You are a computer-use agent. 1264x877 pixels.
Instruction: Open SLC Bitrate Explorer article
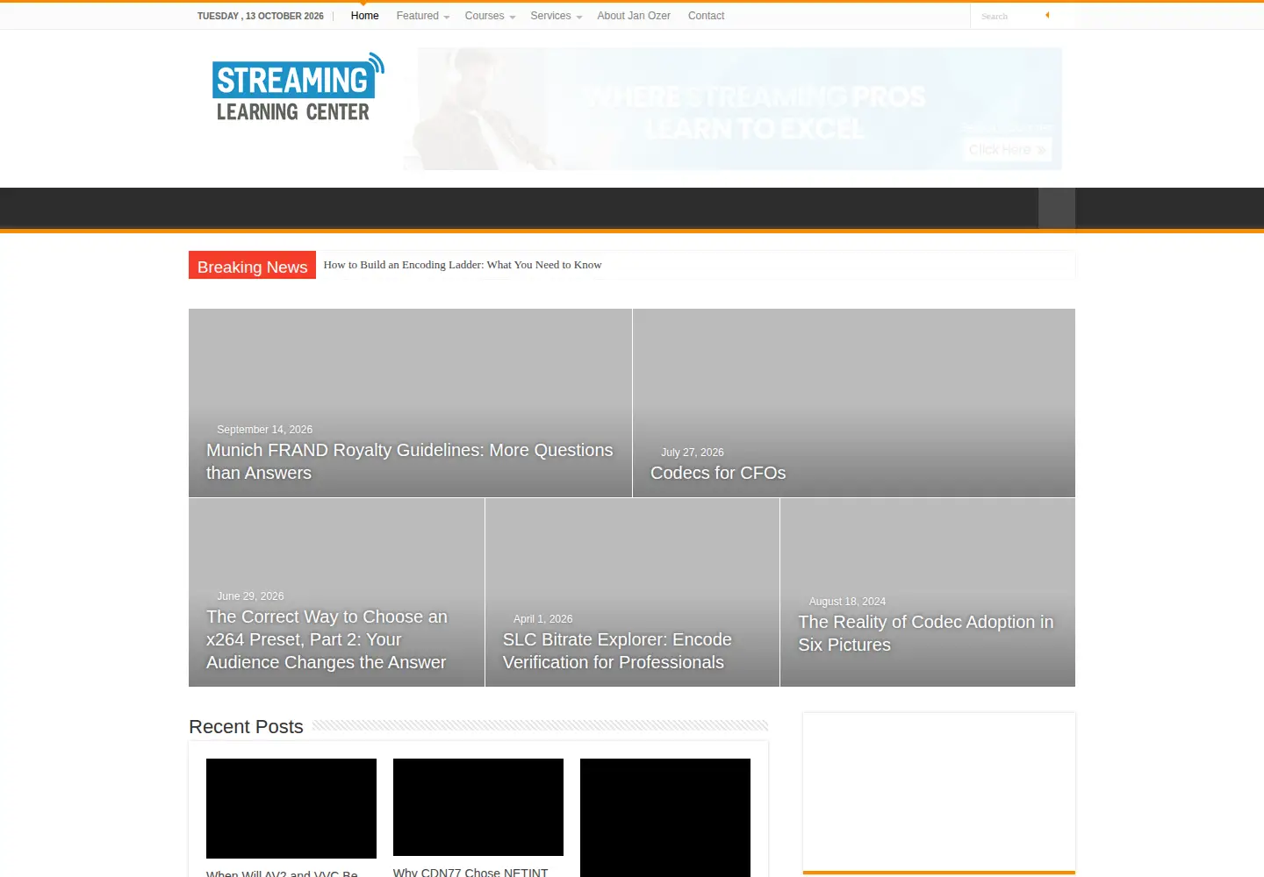coord(617,651)
